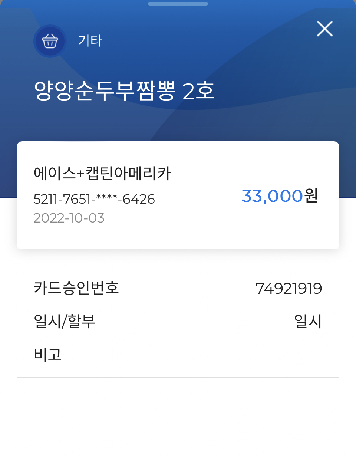Image resolution: width=356 pixels, height=457 pixels.
Task: Tap empty area right of 비고
Action: tap(200, 355)
